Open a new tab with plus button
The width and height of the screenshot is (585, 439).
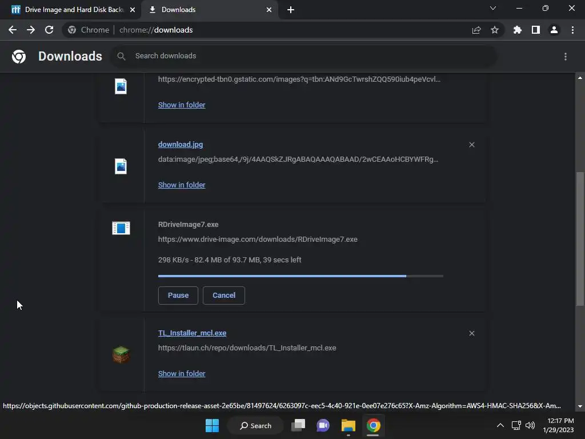tap(291, 10)
